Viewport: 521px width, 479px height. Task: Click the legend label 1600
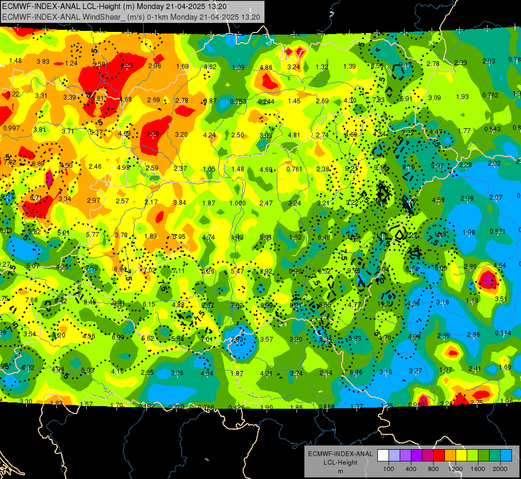[x=478, y=469]
